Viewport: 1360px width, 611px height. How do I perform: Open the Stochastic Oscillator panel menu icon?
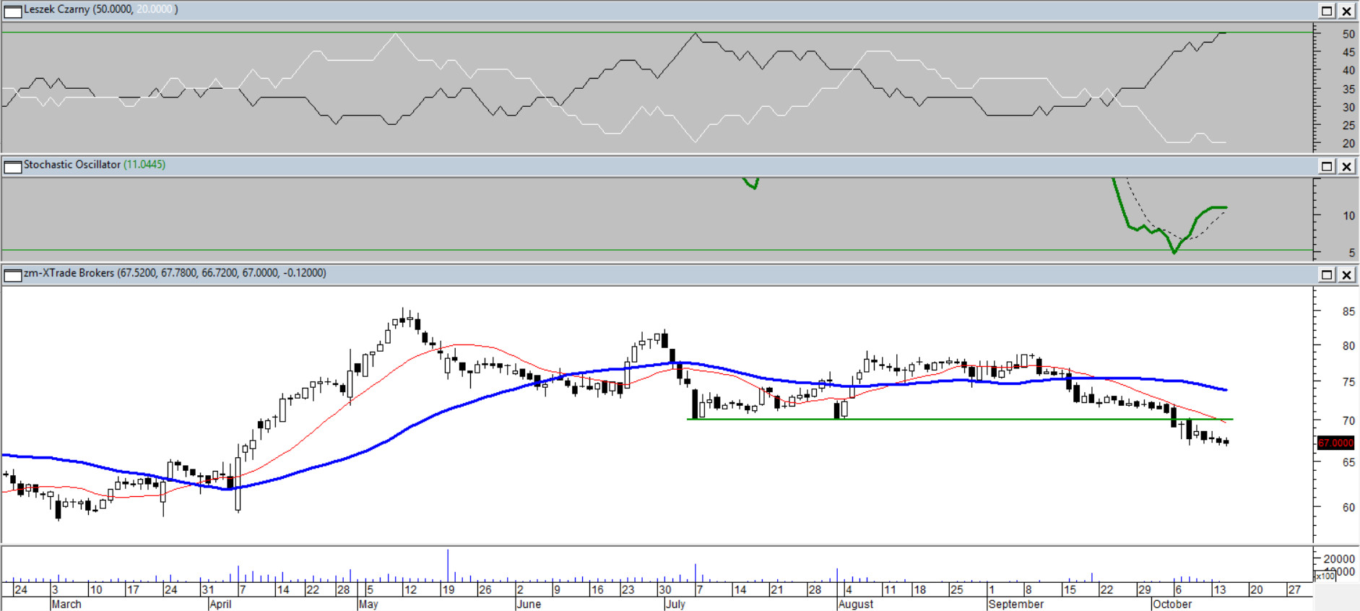coord(12,167)
